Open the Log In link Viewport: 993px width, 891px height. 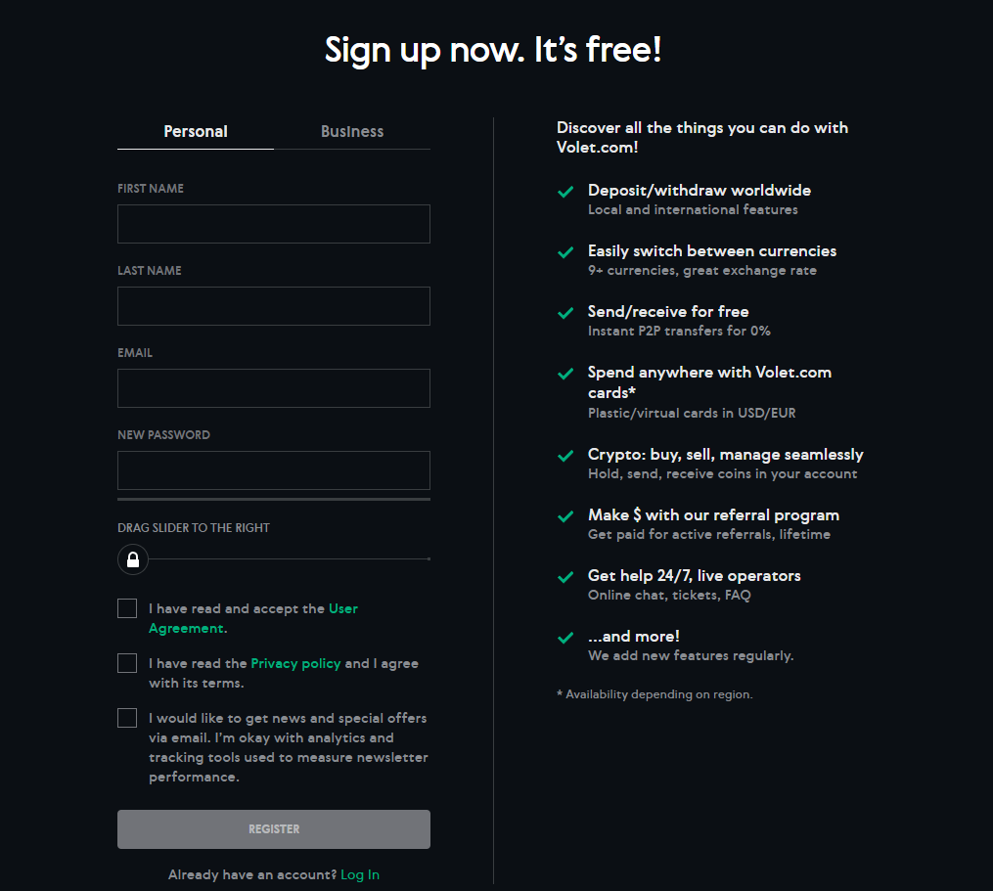pos(360,874)
